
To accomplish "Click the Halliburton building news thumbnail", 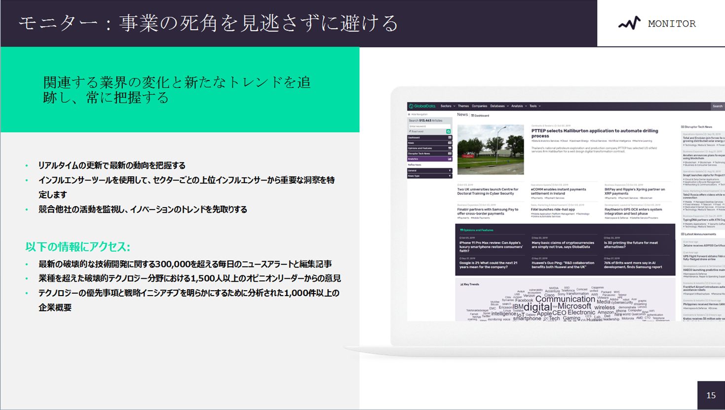I will [x=490, y=149].
